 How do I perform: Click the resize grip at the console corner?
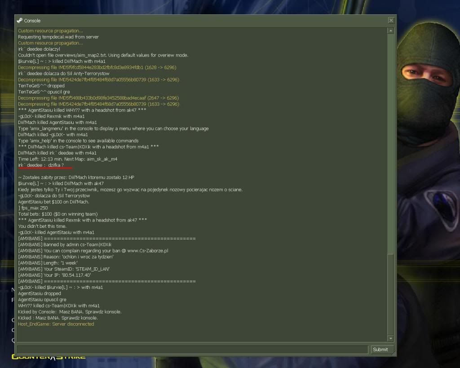click(394, 354)
